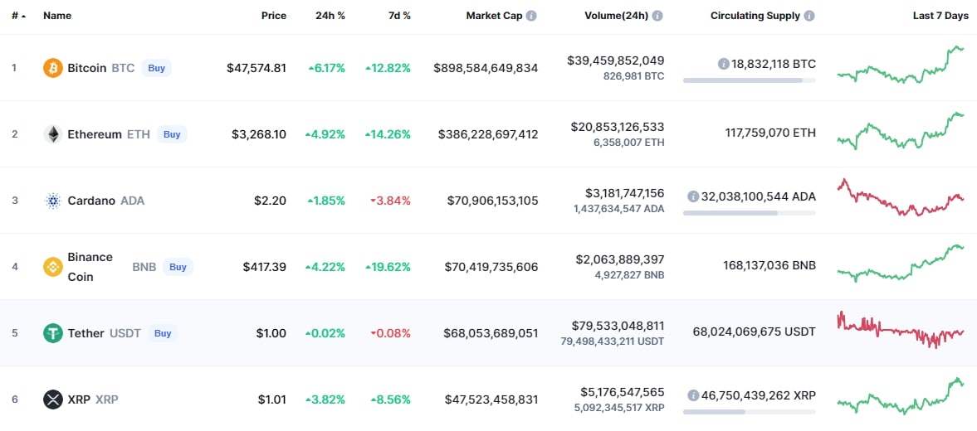The image size is (977, 431).
Task: Sort the table by Price column
Action: (274, 16)
